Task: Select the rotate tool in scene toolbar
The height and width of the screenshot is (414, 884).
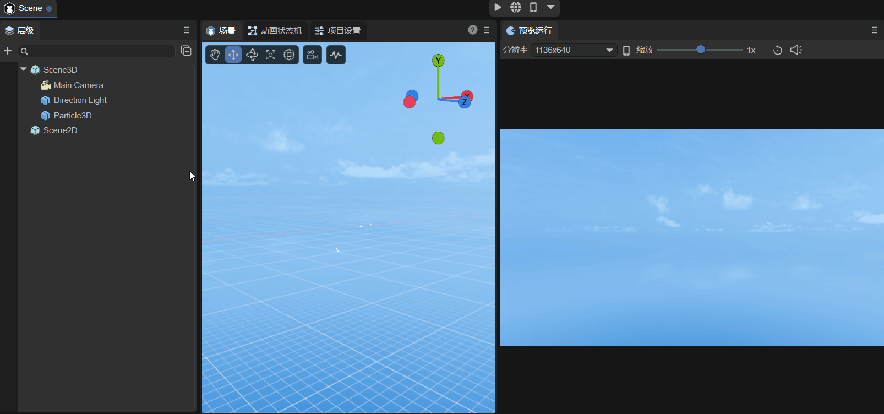Action: [252, 55]
